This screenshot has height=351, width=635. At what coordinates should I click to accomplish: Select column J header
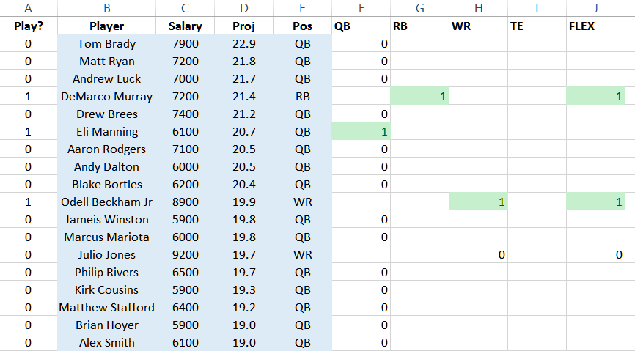pos(595,8)
